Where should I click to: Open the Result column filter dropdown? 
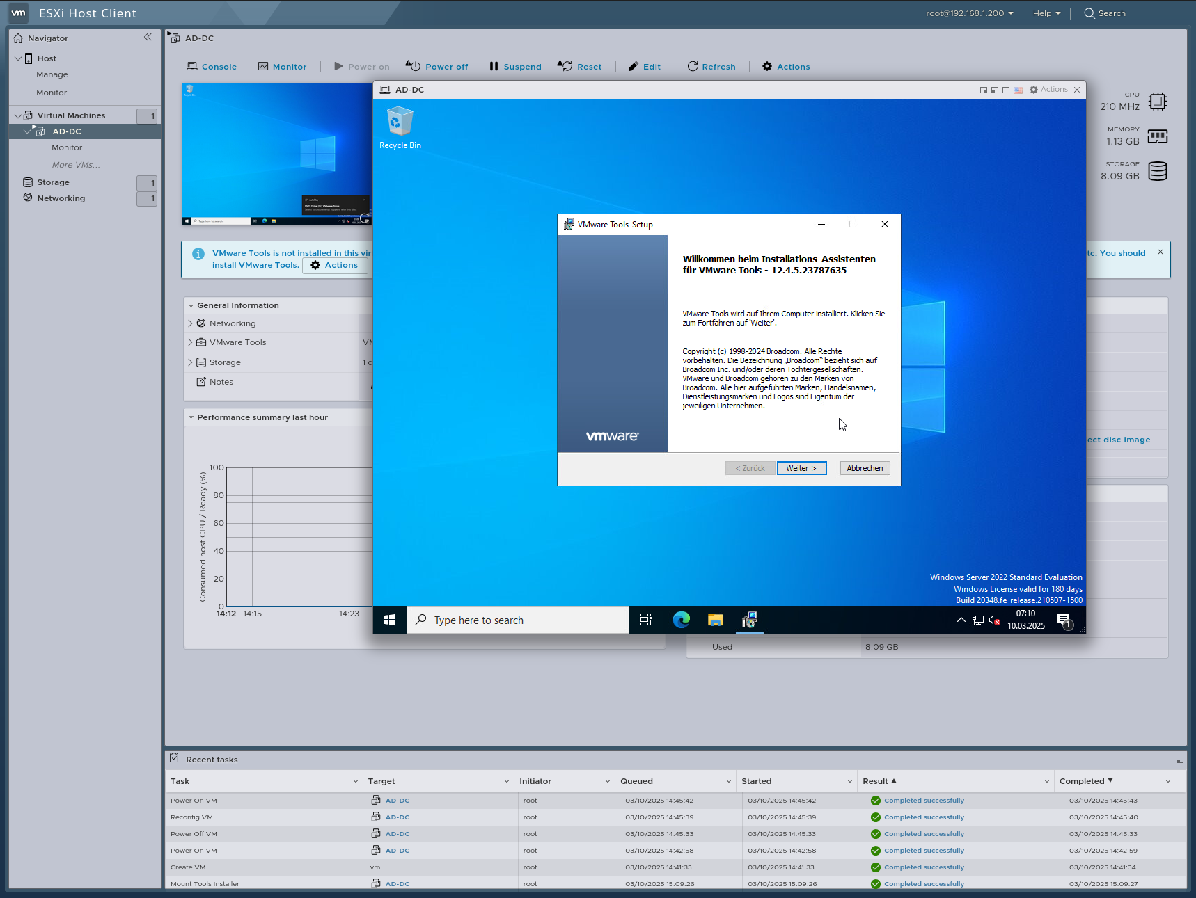[1046, 780]
